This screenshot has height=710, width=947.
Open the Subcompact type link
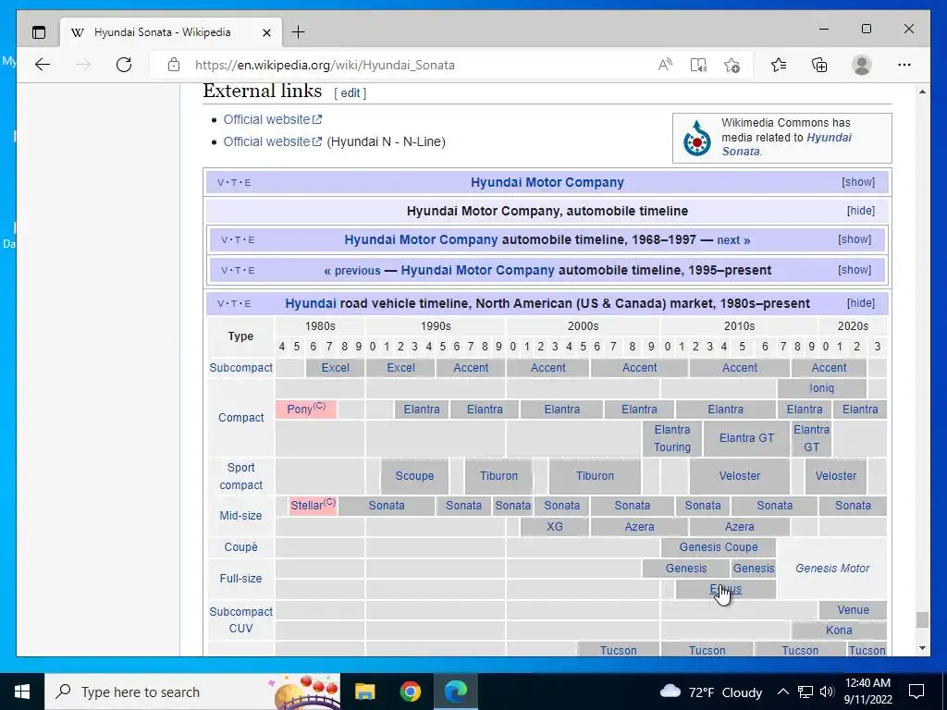click(x=241, y=368)
